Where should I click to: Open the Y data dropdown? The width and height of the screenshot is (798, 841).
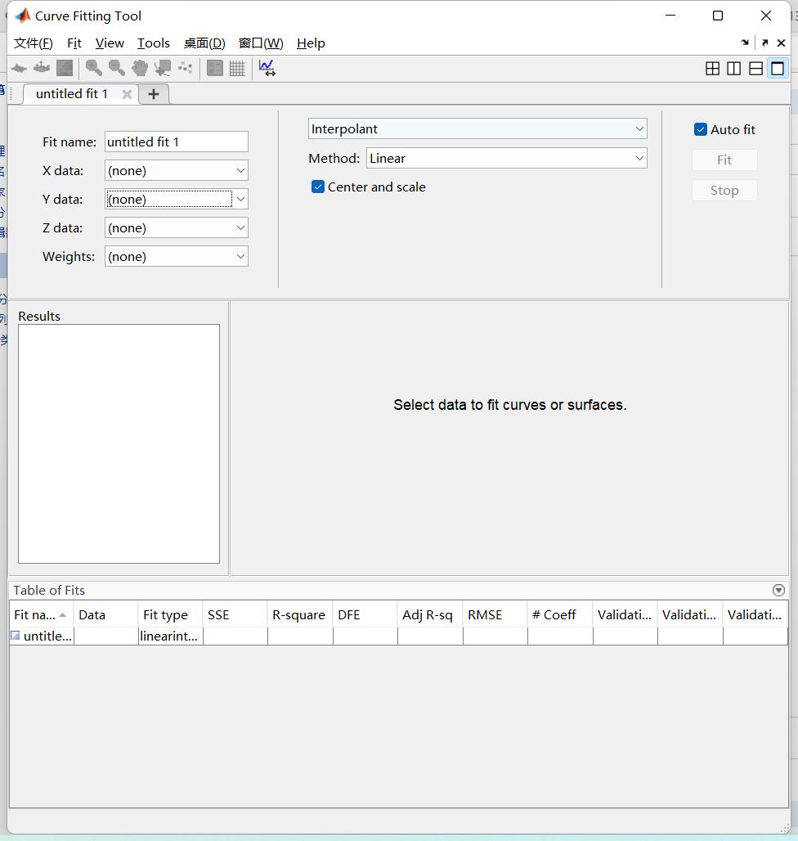(x=177, y=199)
